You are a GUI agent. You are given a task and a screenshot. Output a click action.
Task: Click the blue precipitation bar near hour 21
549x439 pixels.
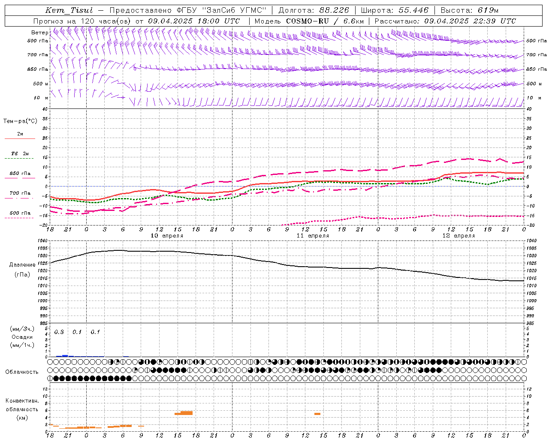pyautogui.click(x=65, y=355)
